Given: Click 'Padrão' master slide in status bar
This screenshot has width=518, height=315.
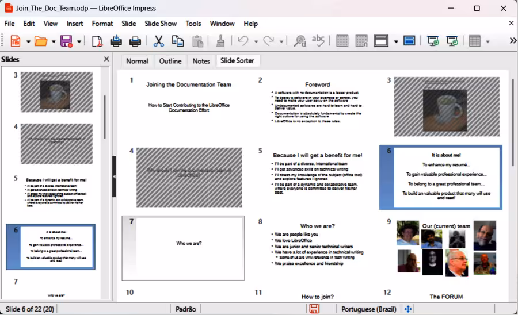Looking at the screenshot, I should [186, 309].
